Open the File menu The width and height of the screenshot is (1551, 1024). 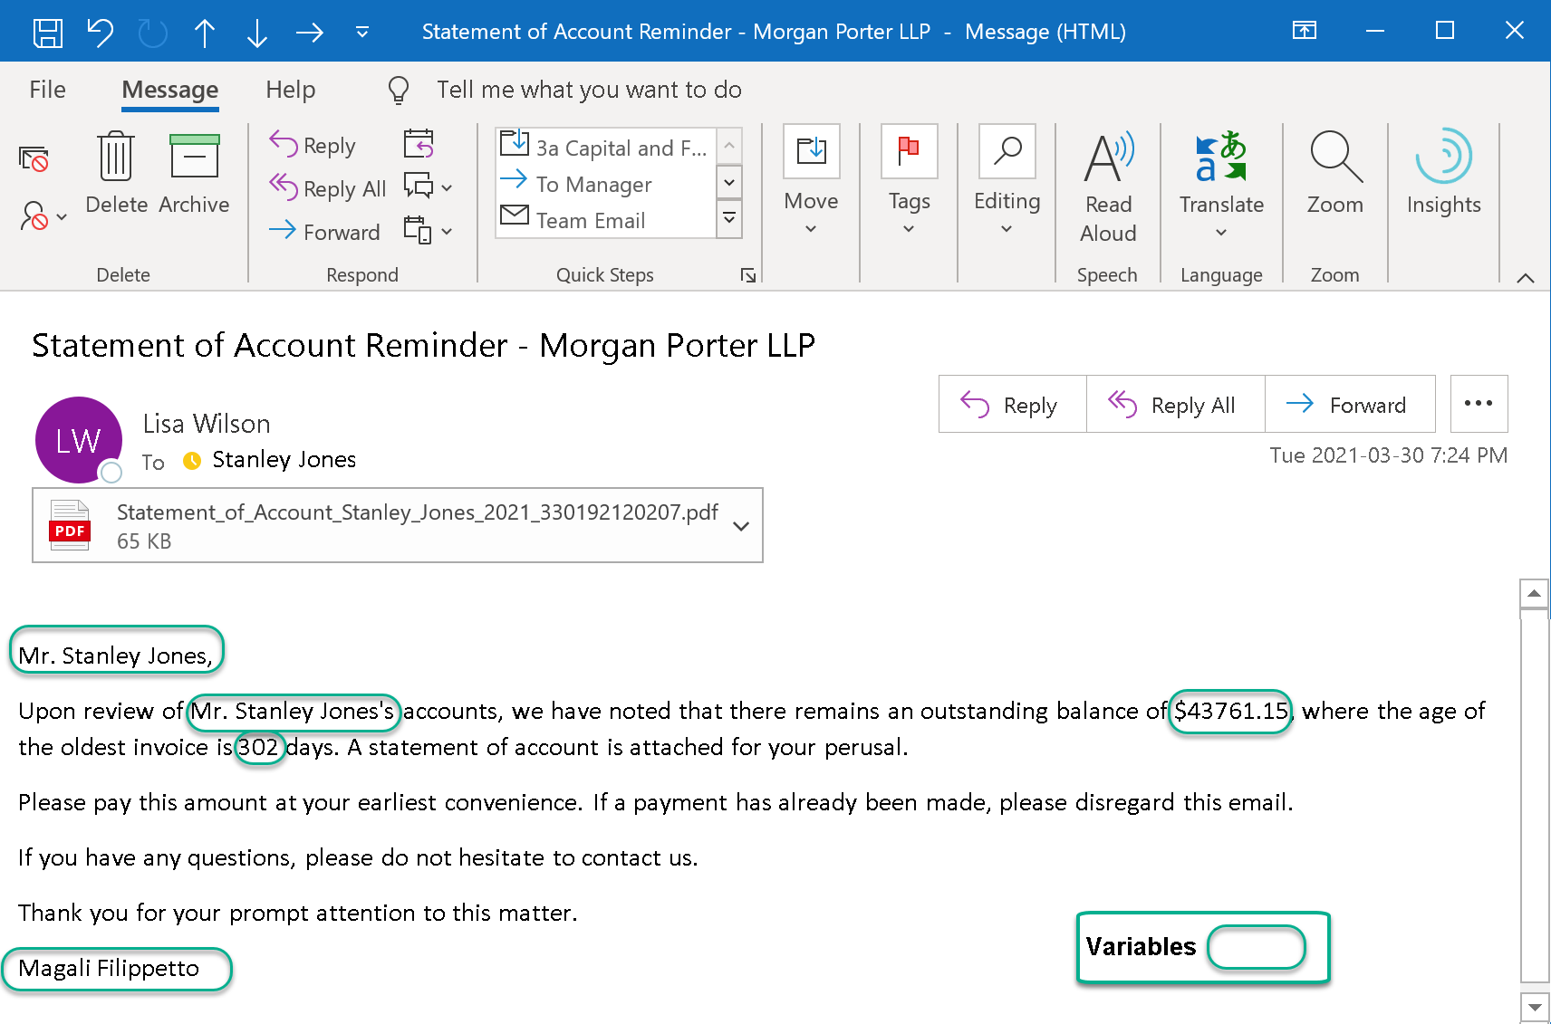(47, 90)
